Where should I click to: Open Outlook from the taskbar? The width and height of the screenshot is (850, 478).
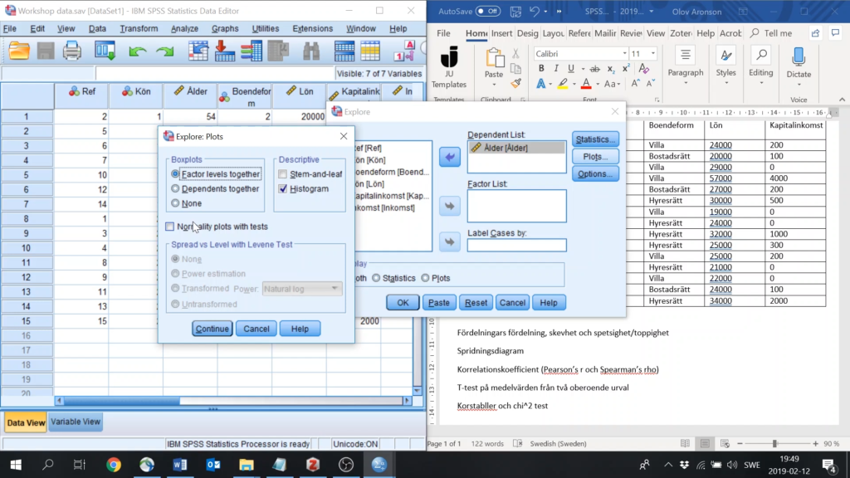(x=213, y=465)
